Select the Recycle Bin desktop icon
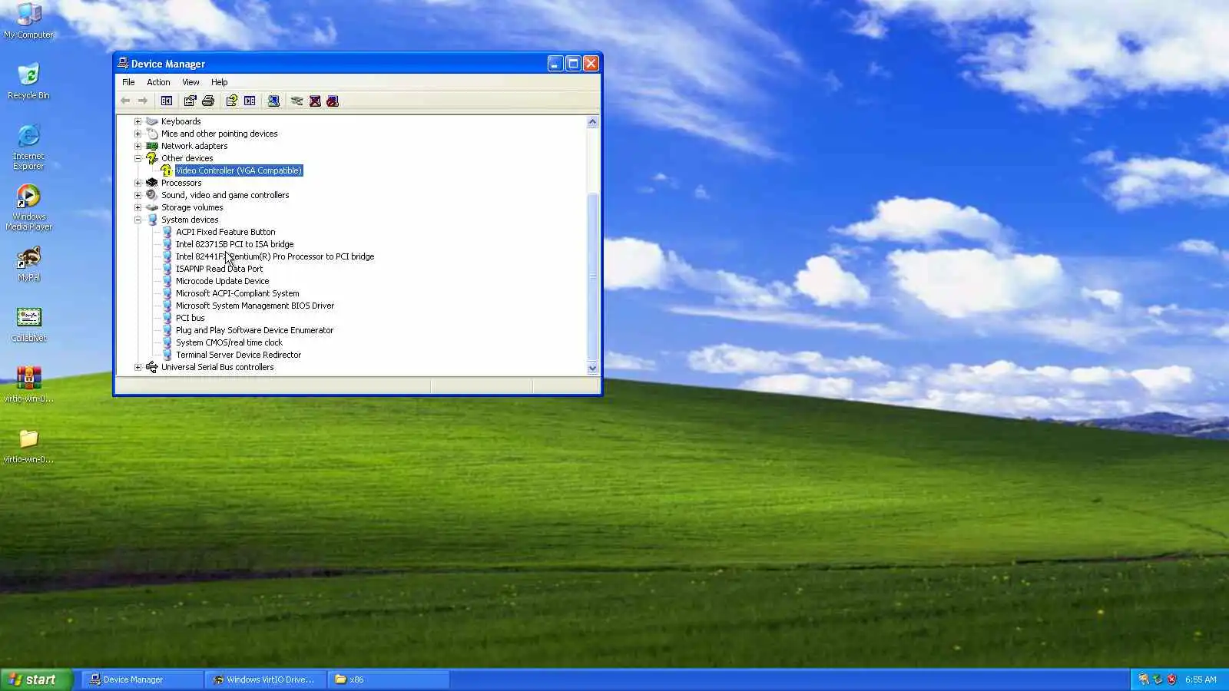1229x691 pixels. (28, 81)
